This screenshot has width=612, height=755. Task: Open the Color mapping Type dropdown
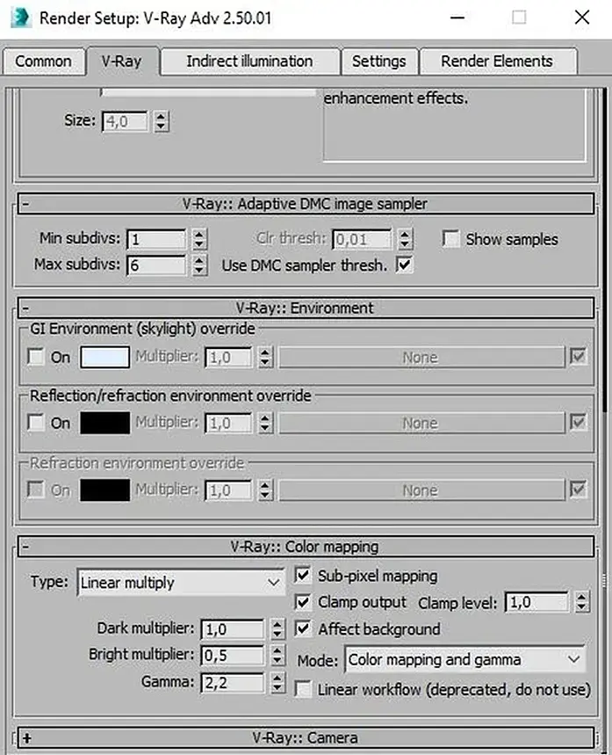[181, 583]
